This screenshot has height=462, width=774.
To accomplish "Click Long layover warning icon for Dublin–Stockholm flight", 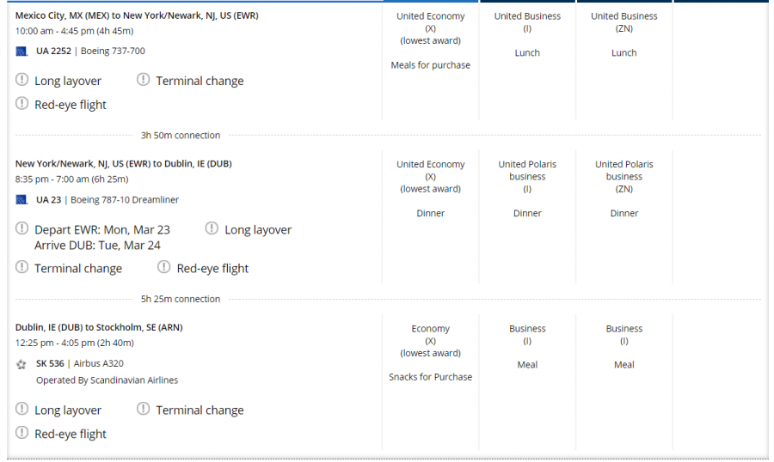I will point(22,409).
